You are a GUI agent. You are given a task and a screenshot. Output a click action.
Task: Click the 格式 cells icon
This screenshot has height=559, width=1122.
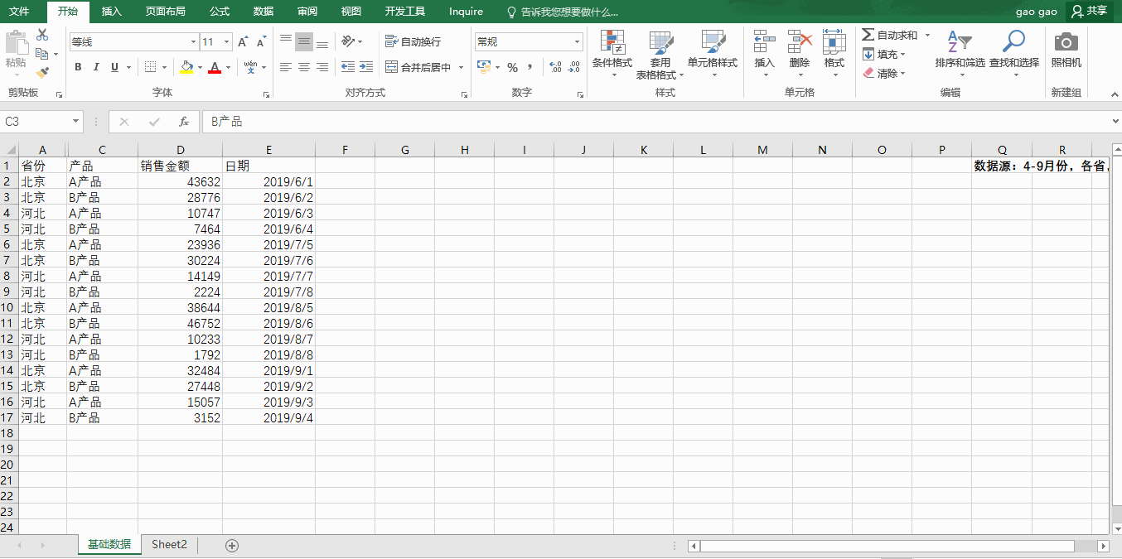point(834,41)
